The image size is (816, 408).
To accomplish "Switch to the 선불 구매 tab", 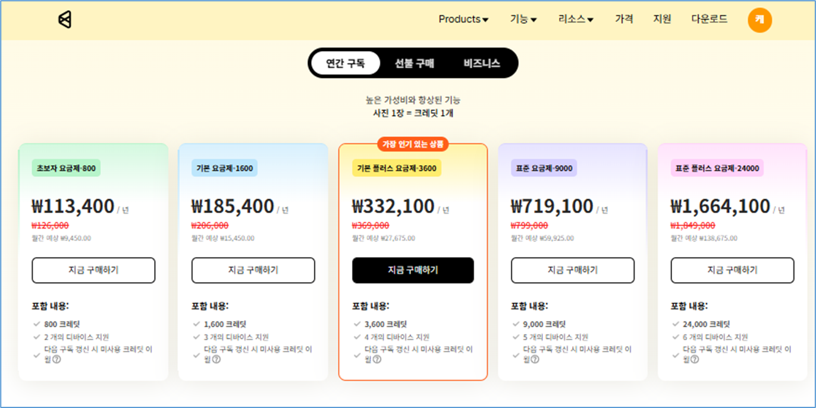I will [413, 62].
